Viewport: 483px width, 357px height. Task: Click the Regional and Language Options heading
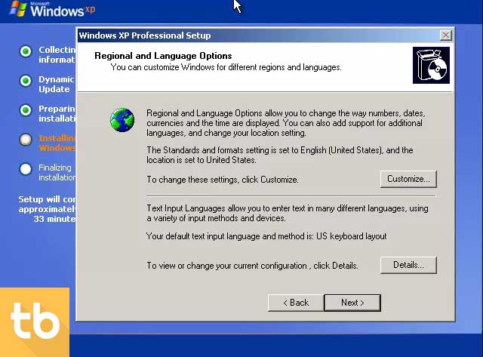pos(163,56)
